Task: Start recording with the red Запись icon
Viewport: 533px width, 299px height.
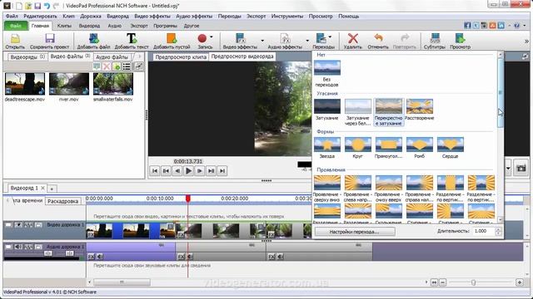Action: coord(202,38)
